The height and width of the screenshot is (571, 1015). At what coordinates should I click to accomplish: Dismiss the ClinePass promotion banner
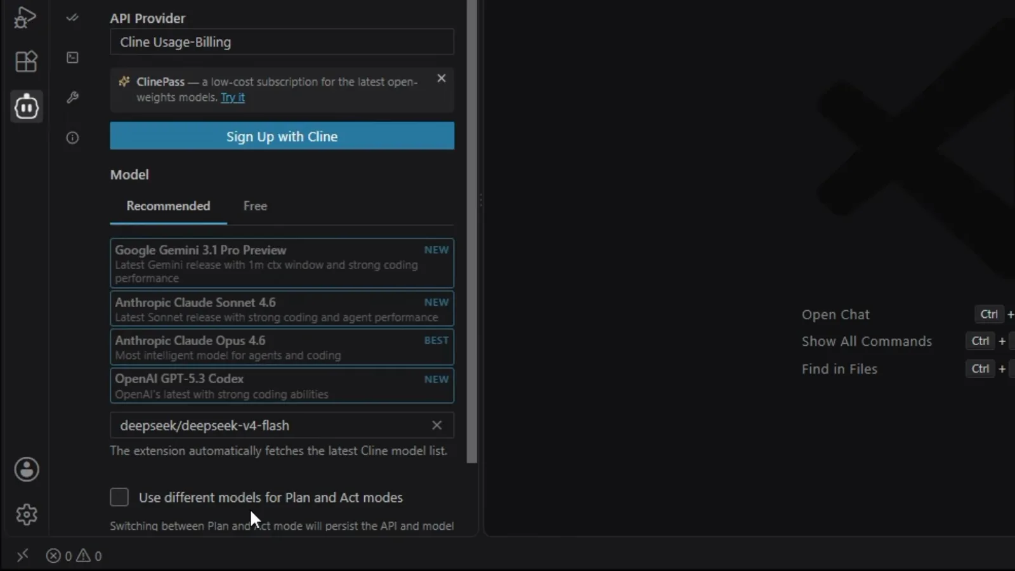(442, 78)
